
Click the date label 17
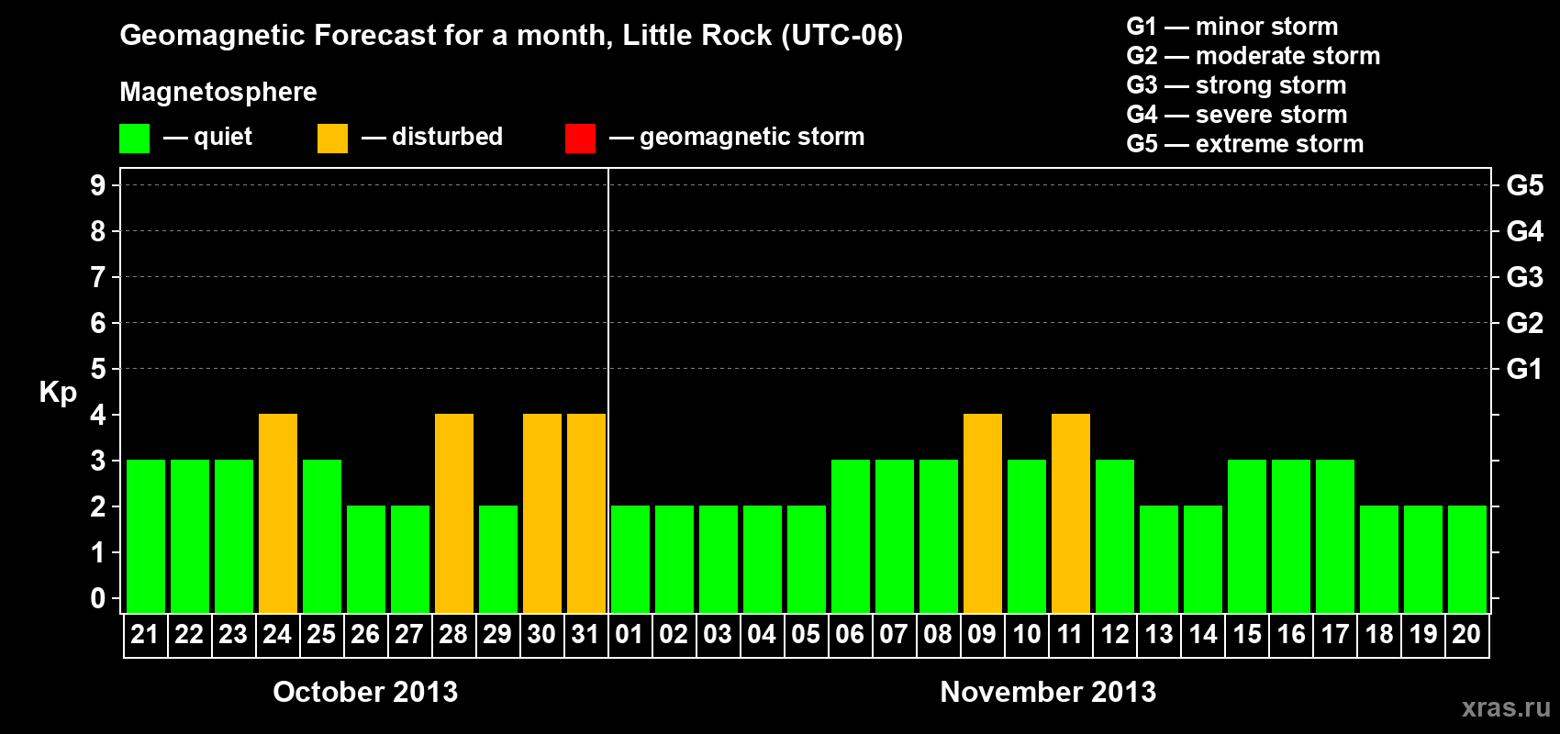point(1334,634)
